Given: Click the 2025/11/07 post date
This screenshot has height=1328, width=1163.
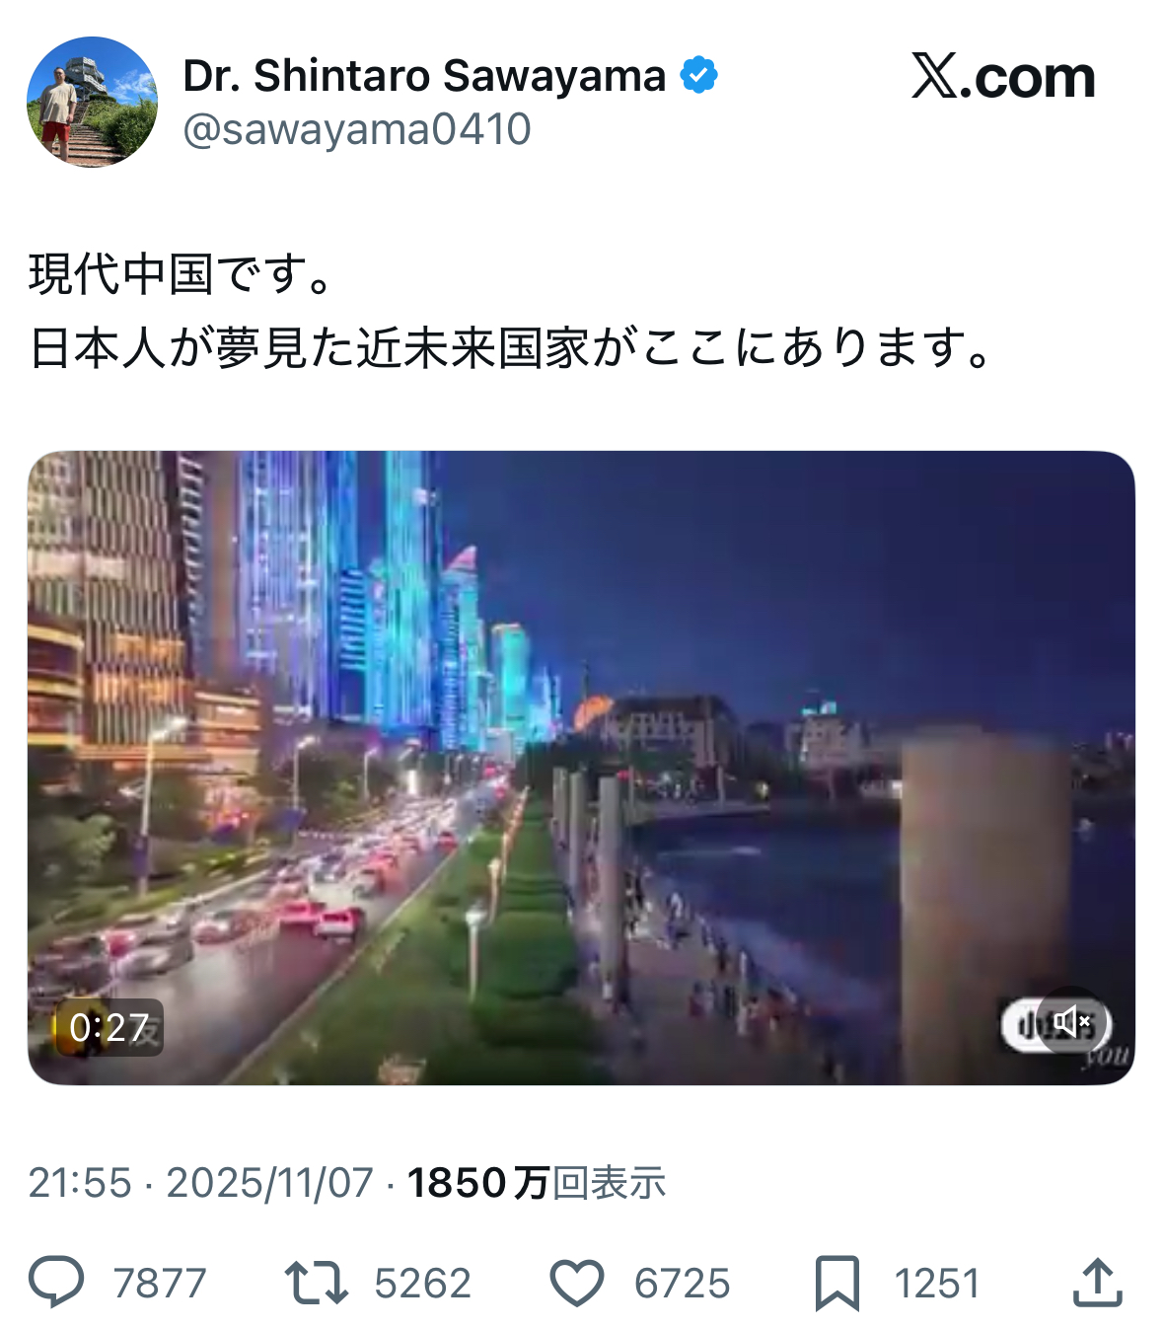Looking at the screenshot, I should (269, 1182).
